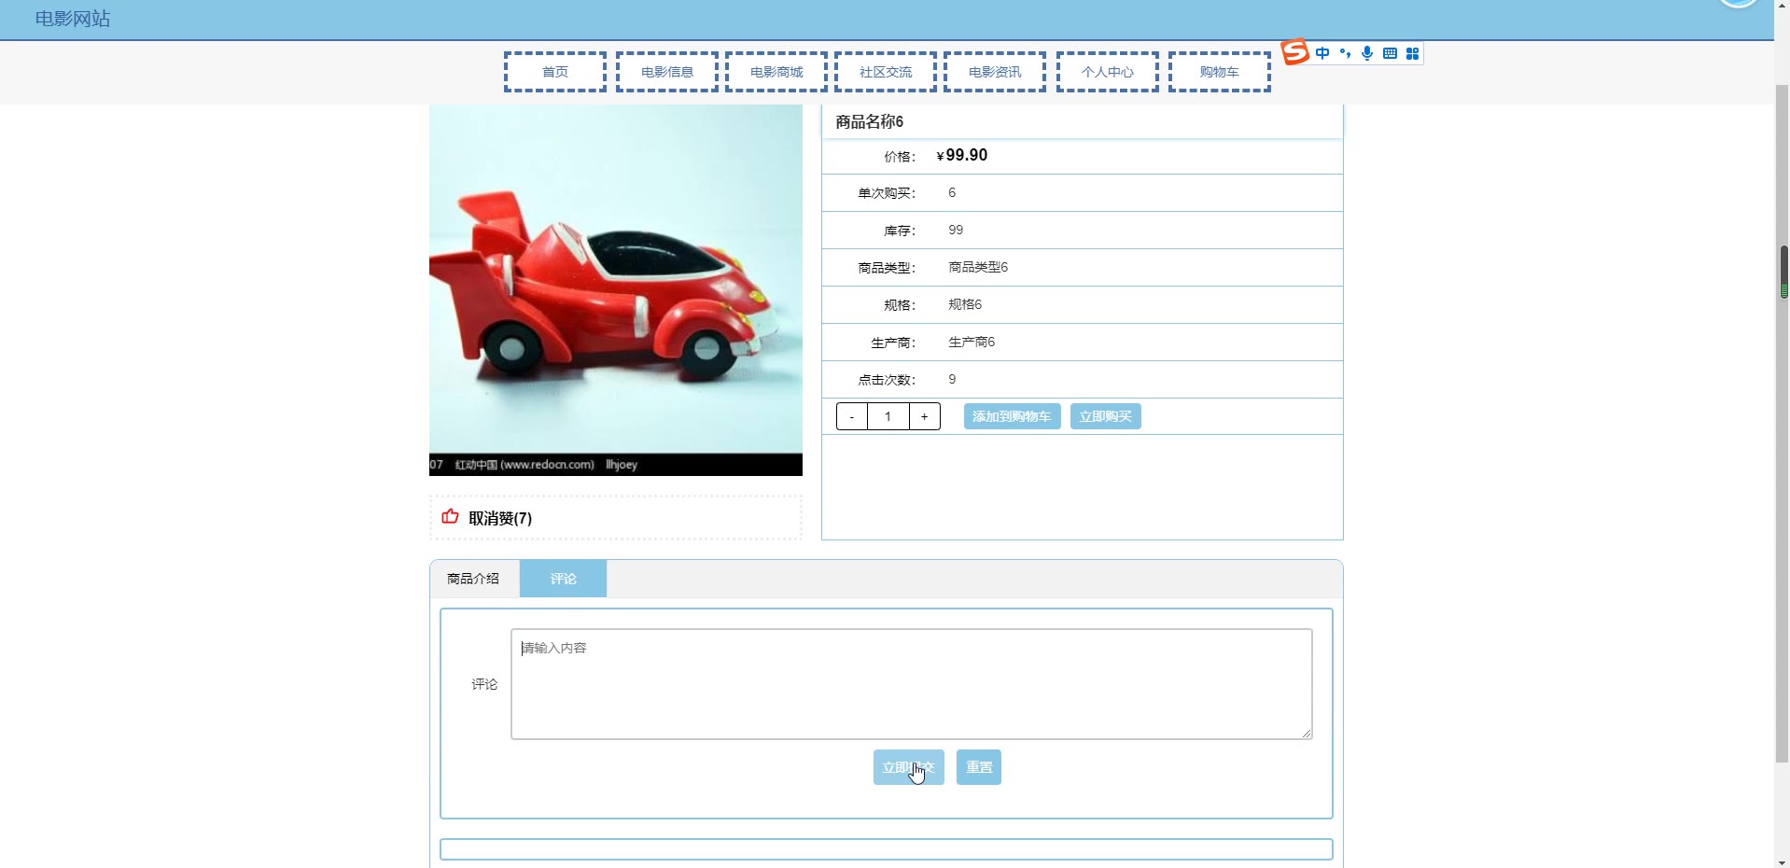Screen dimensions: 1790x868
Task: Open the Sogou input method logo
Action: click(1294, 52)
